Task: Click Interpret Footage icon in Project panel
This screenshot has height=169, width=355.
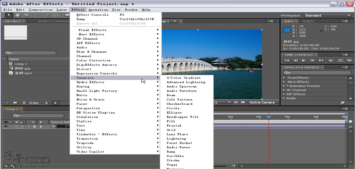Action: (x=6, y=103)
